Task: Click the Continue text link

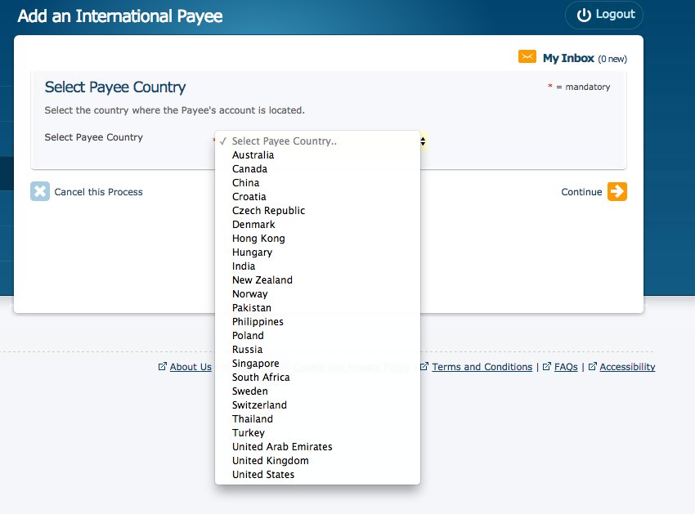Action: tap(581, 192)
